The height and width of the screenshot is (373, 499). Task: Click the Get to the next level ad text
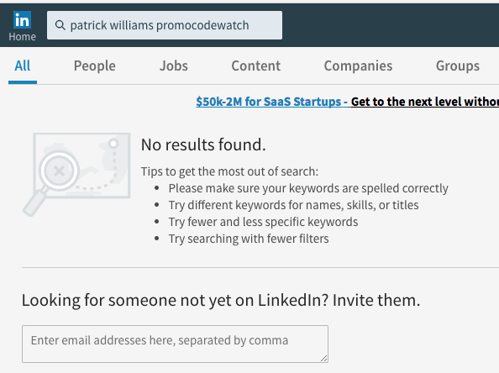[x=425, y=102]
